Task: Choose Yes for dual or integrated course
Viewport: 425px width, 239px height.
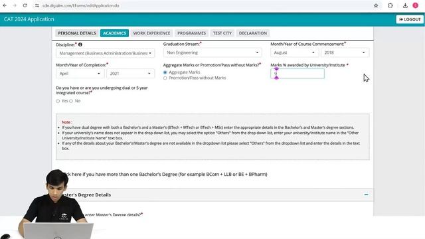Action: click(x=58, y=101)
